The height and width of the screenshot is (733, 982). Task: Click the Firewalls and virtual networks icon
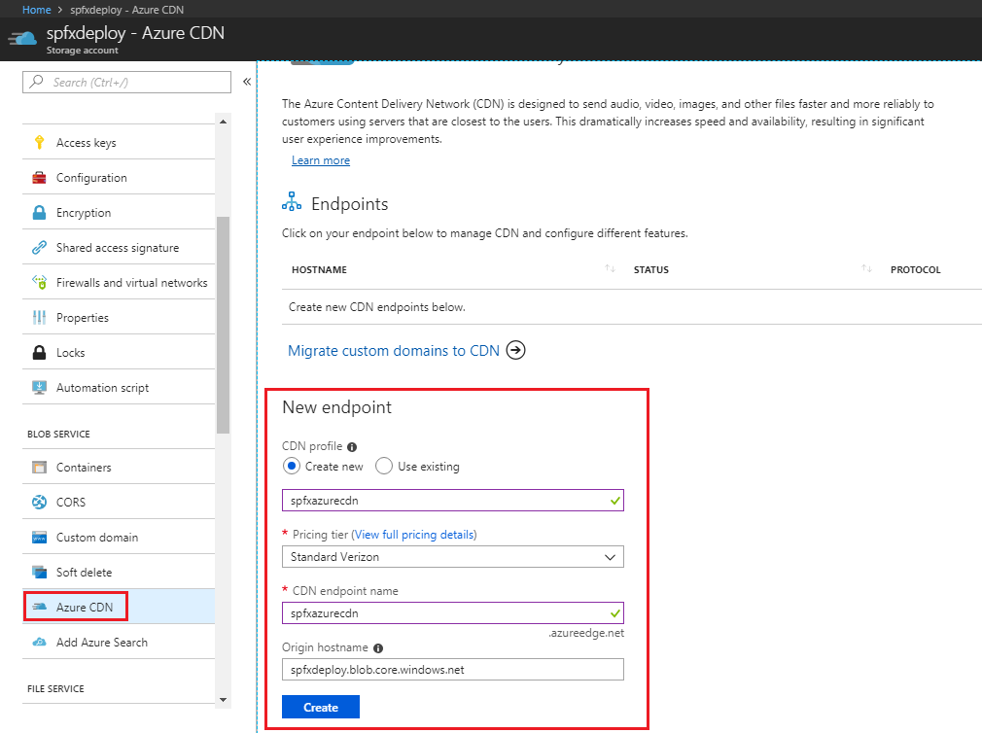[40, 283]
